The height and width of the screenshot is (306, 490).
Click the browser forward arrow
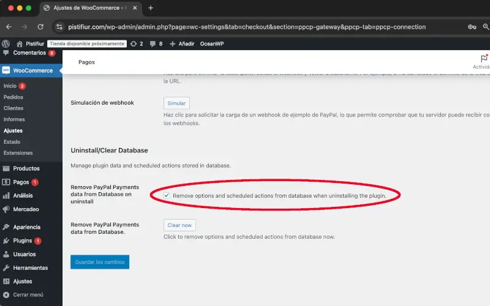[24, 27]
